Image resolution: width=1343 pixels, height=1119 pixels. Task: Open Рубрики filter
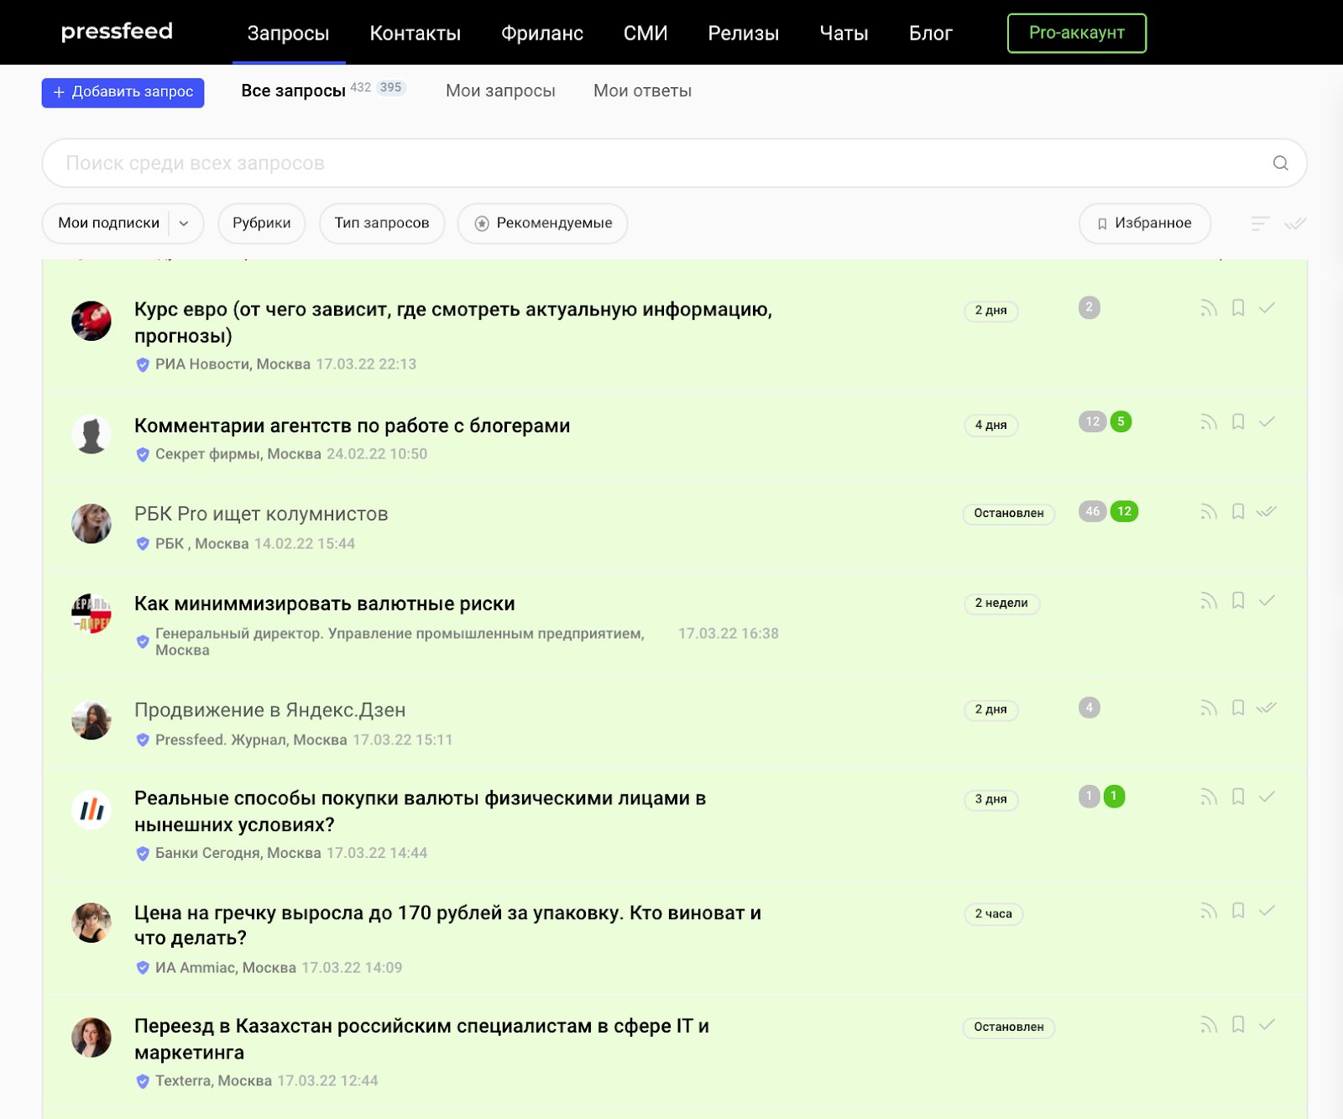pos(261,223)
